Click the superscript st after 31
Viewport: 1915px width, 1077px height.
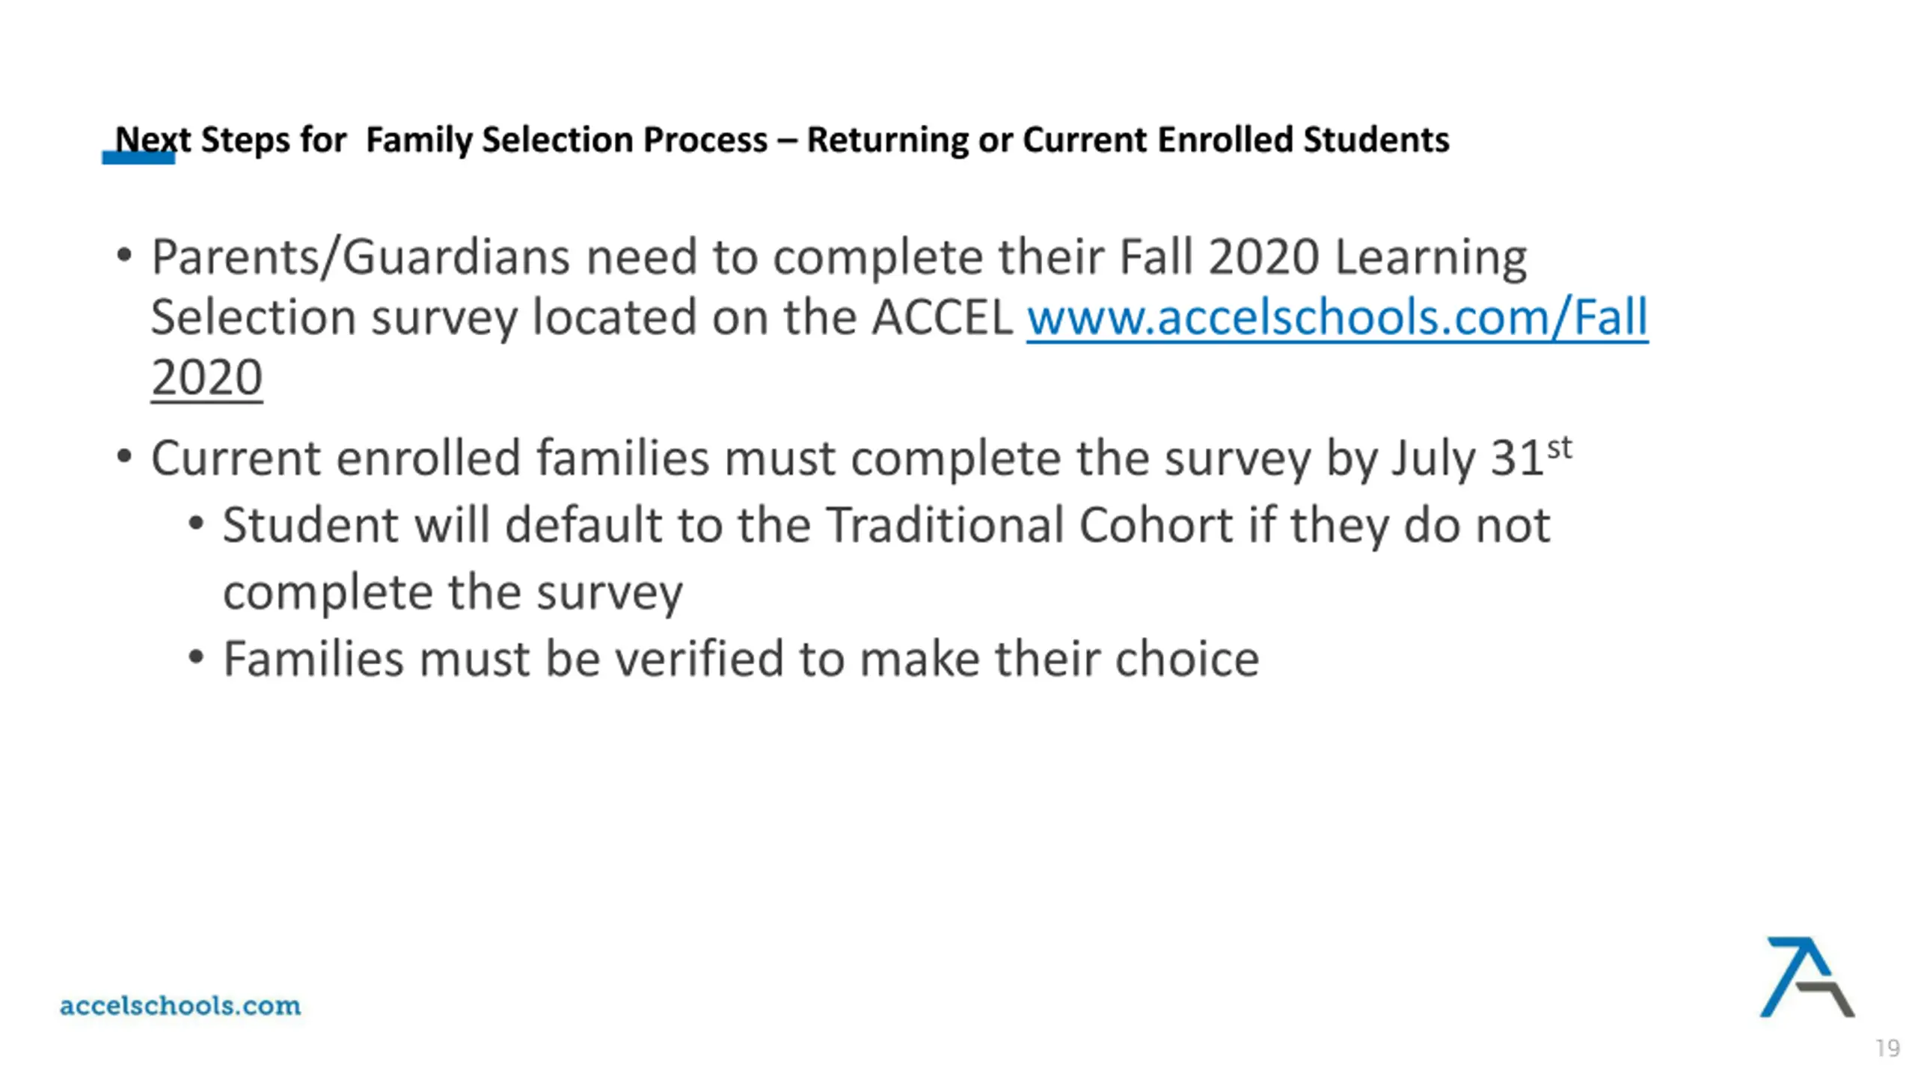pyautogui.click(x=1560, y=448)
